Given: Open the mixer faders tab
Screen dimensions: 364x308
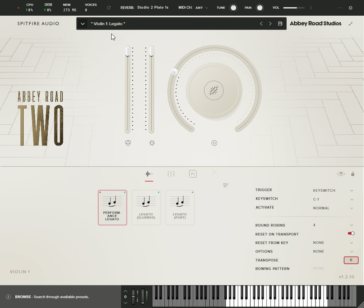Looking at the screenshot, I should pos(171,174).
